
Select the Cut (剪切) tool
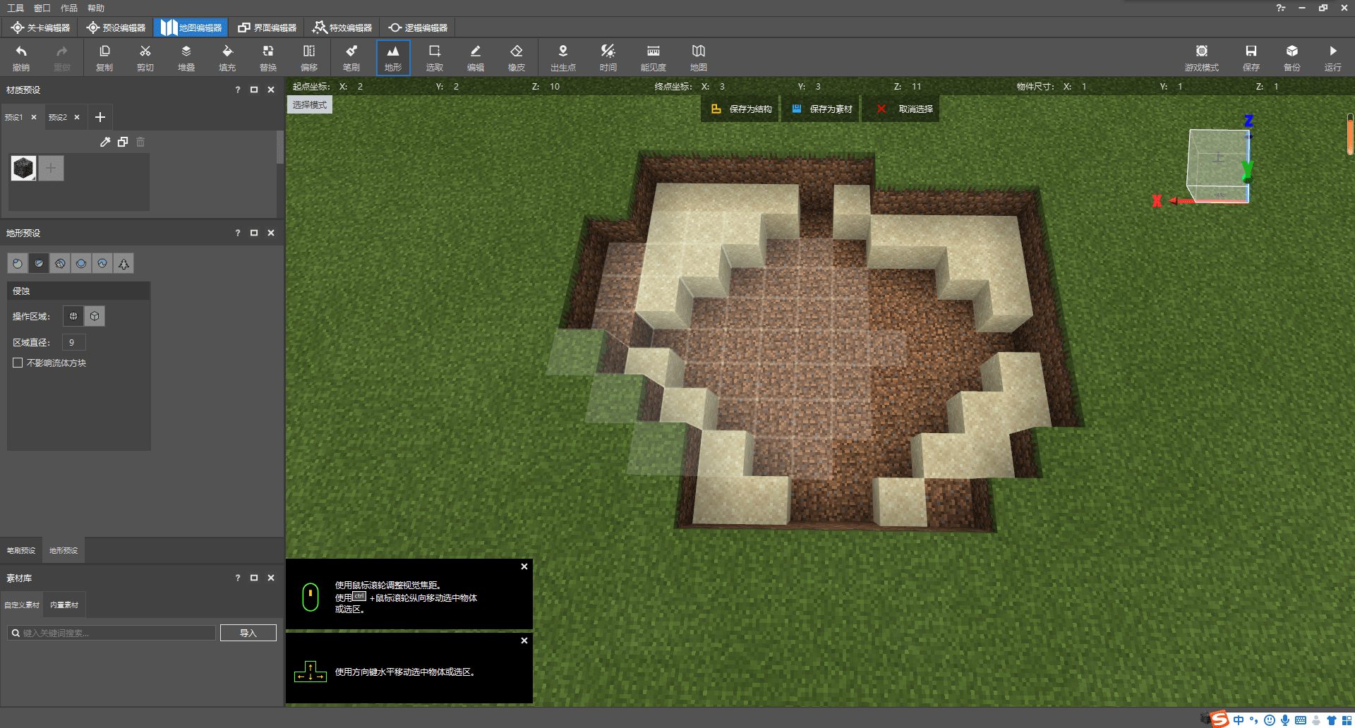(145, 58)
